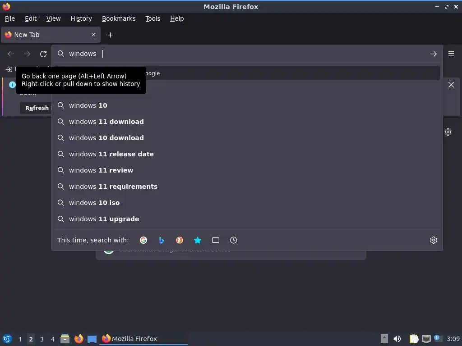The width and height of the screenshot is (462, 346).
Task: Click show desktop icon in taskbar
Action: (92, 339)
